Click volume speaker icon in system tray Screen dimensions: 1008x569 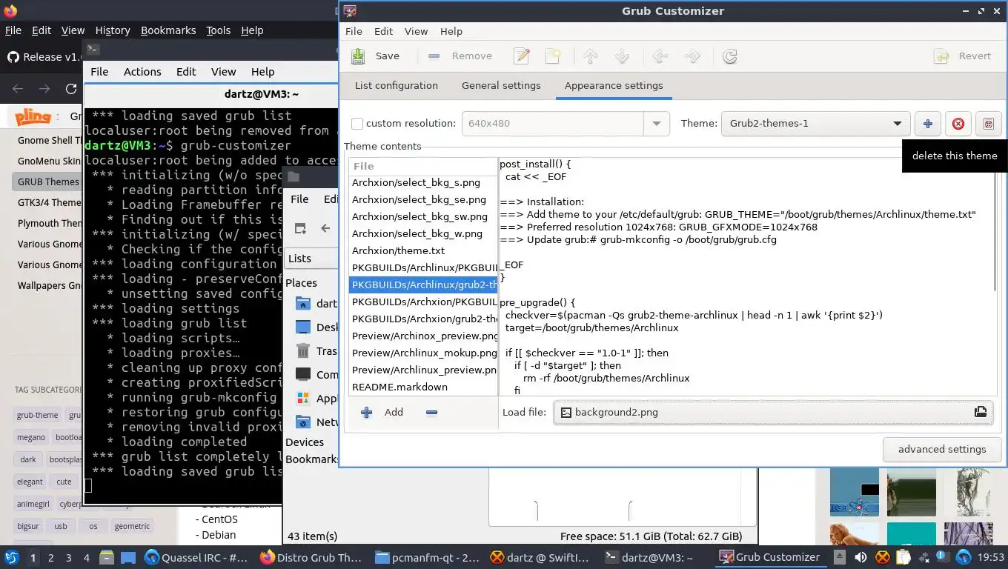tap(861, 557)
